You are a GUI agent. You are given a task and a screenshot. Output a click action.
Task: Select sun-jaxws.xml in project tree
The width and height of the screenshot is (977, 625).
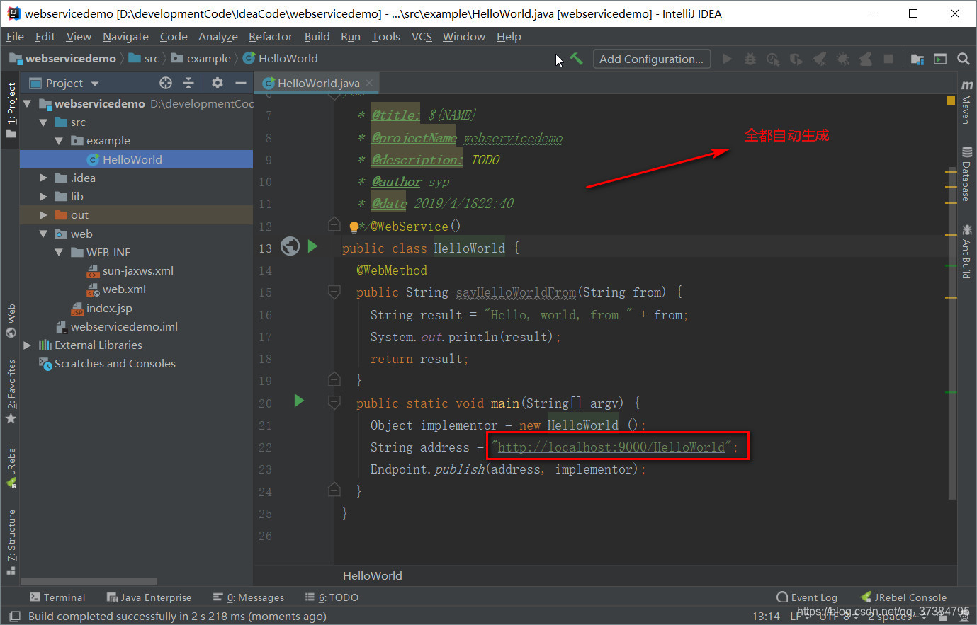click(x=130, y=270)
